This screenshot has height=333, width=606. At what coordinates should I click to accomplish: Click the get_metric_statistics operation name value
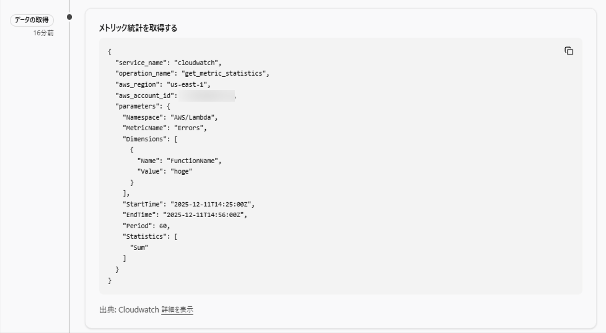point(231,73)
